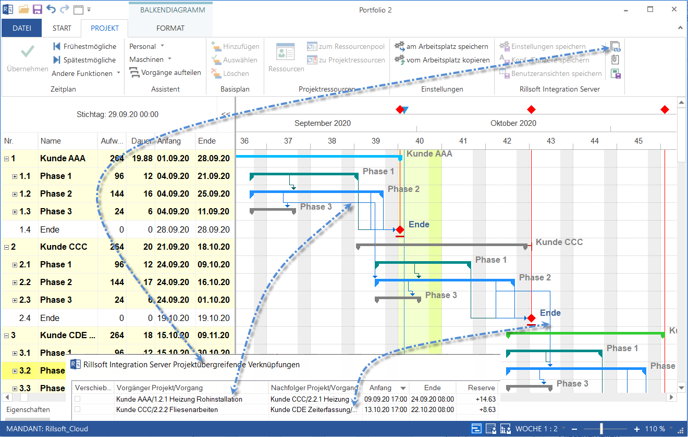Click the window layout icon in quick access

coord(78,10)
